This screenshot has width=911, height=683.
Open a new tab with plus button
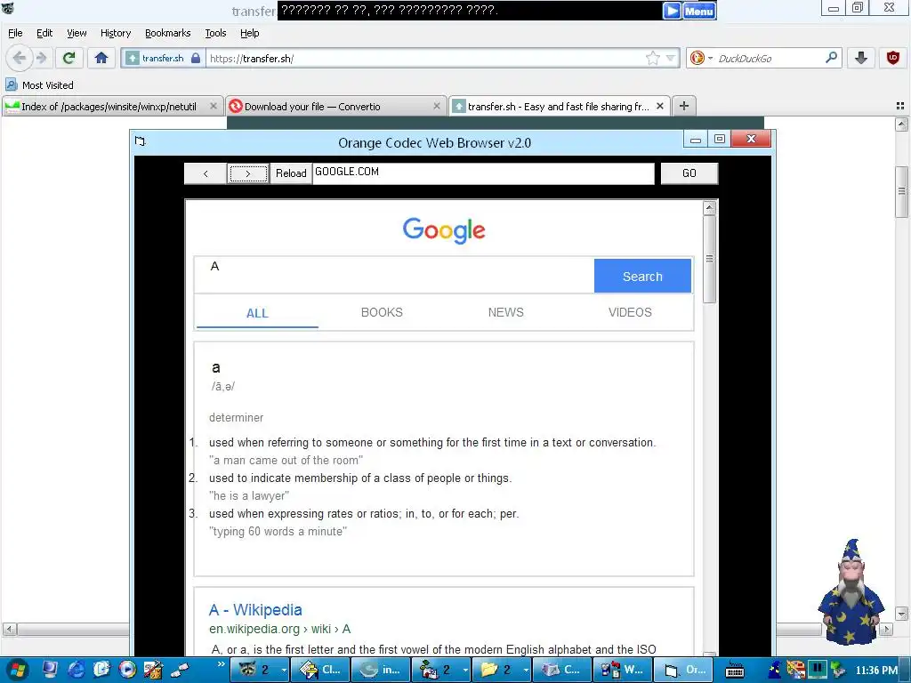pos(684,106)
